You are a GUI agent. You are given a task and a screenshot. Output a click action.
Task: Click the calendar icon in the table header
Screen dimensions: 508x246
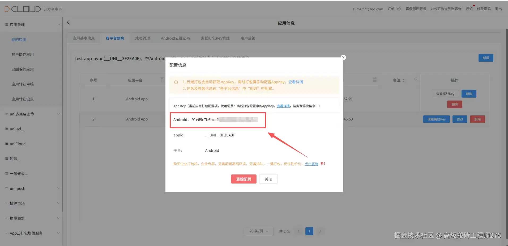(x=374, y=80)
